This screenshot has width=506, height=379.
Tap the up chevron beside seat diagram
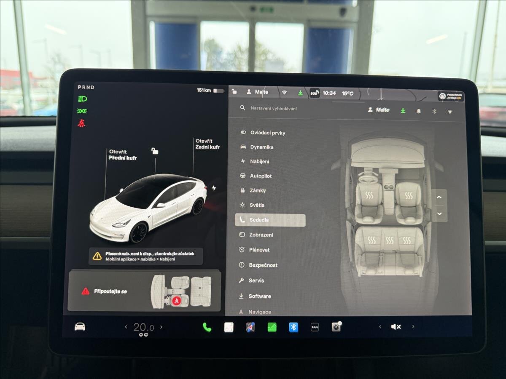(439, 197)
